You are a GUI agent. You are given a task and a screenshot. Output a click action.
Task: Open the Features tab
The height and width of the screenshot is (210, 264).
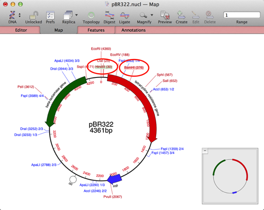[96, 30]
